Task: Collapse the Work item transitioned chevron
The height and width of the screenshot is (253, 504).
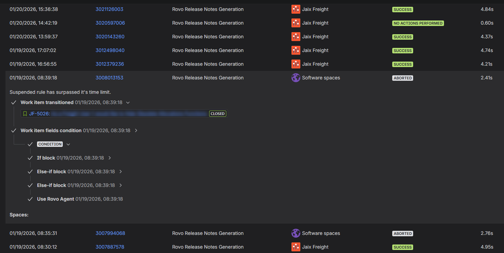Action: [x=128, y=103]
